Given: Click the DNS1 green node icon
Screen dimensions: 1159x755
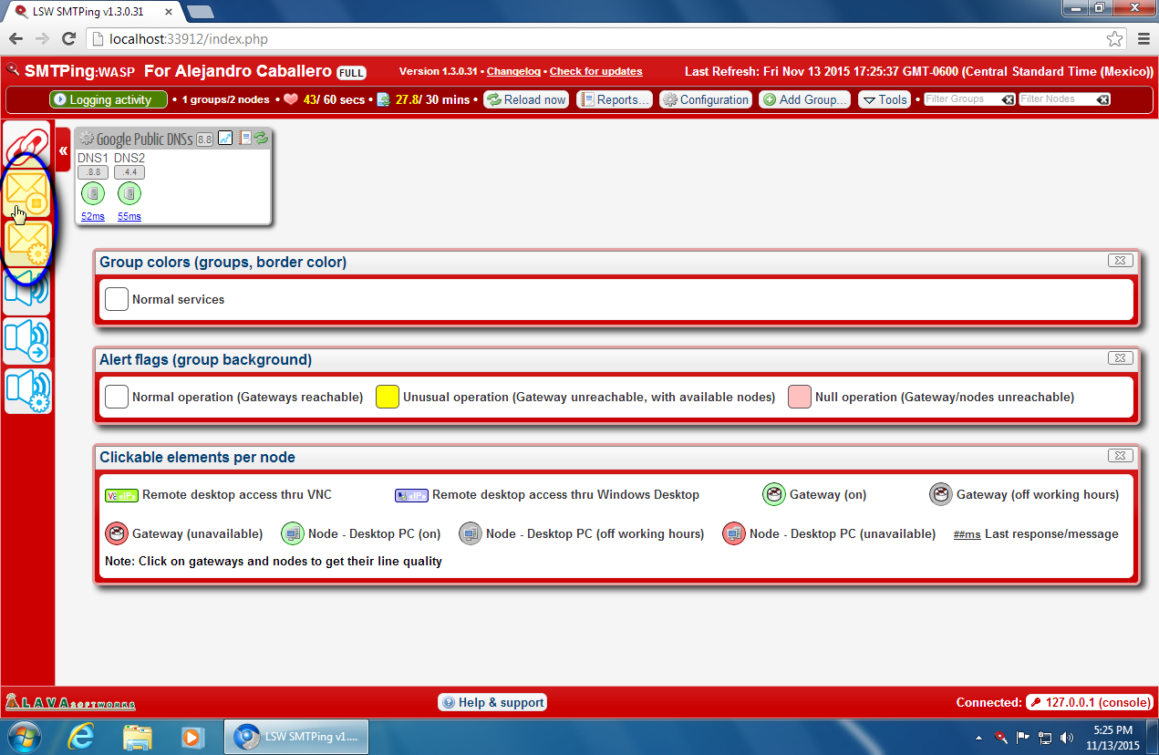Looking at the screenshot, I should [x=93, y=193].
